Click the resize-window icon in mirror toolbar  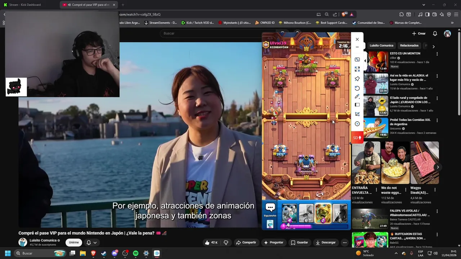357,60
